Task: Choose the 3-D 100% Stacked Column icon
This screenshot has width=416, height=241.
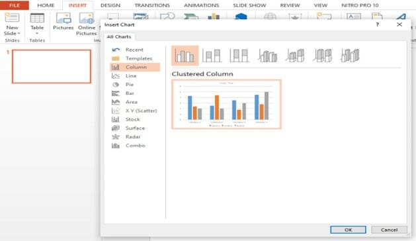Action: pos(323,56)
